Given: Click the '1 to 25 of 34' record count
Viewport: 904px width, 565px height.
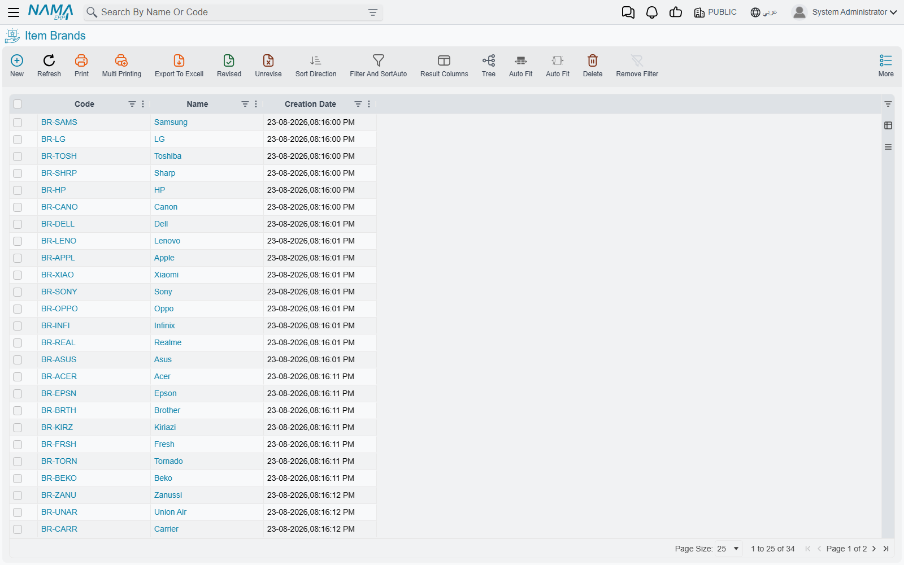Looking at the screenshot, I should coord(773,549).
